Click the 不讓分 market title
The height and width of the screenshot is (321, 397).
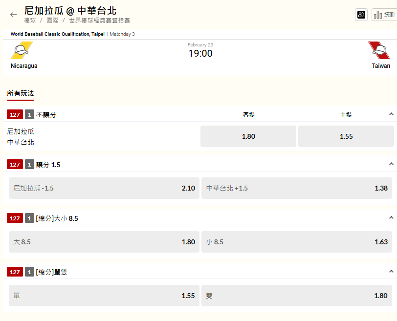tap(46, 115)
